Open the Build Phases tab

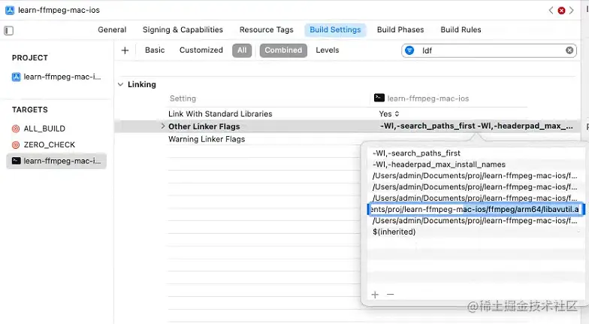(x=400, y=30)
